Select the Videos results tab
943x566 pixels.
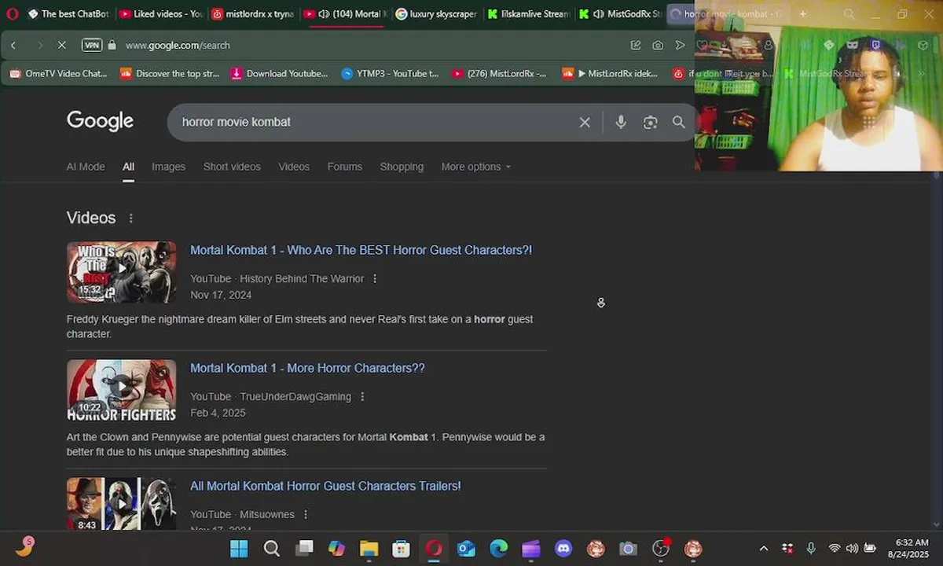294,167
